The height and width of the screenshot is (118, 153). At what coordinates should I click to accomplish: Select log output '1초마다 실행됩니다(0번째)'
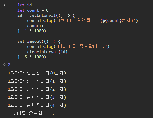click(x=37, y=73)
